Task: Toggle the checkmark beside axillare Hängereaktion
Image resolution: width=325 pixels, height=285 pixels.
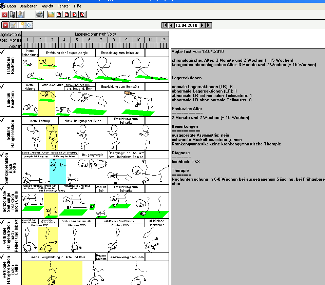Action: pyautogui.click(x=2, y=120)
